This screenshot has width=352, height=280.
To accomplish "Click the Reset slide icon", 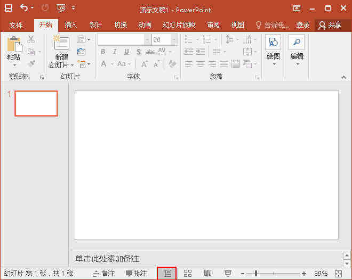I will (x=81, y=52).
